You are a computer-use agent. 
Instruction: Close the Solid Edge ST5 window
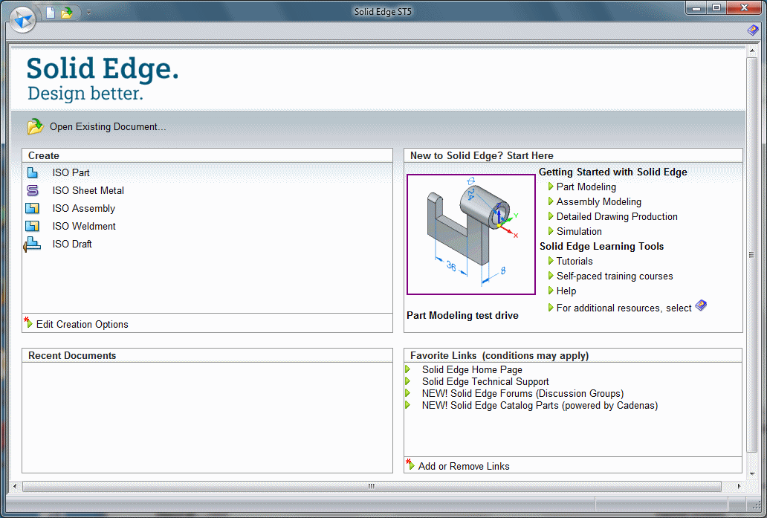[743, 8]
